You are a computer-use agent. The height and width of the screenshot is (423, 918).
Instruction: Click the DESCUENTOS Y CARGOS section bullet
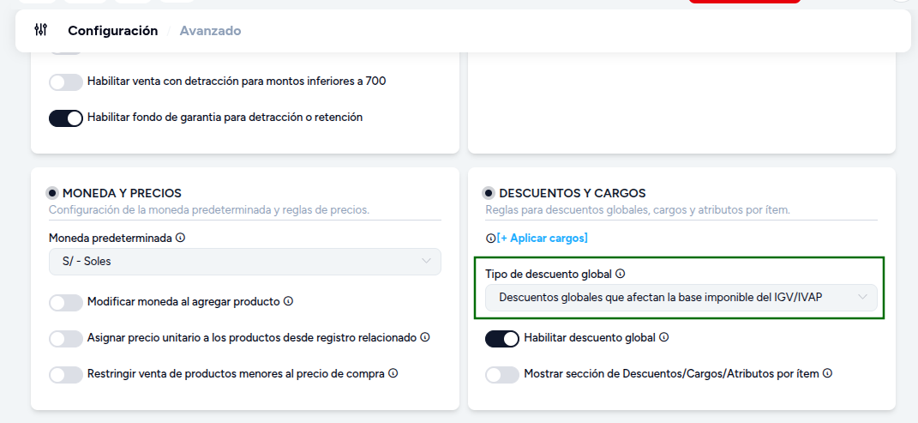coord(489,193)
